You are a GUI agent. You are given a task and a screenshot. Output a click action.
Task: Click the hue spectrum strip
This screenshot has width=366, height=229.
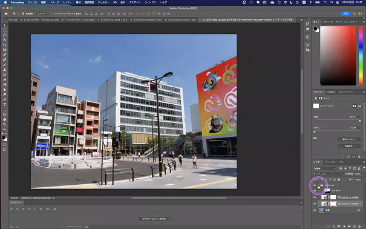(361, 56)
